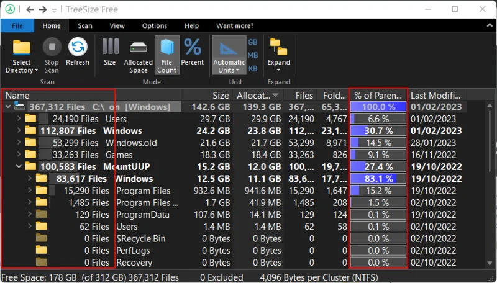Toggle File Count display mode
Image resolution: width=497 pixels, height=283 pixels.
coord(166,48)
